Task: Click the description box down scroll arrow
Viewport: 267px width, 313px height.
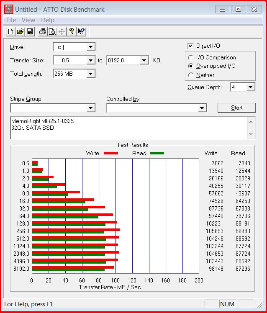Action: point(251,134)
